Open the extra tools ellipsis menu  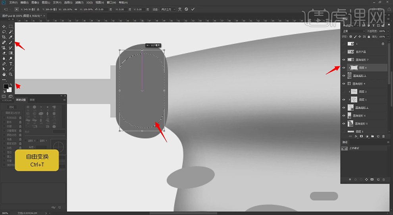click(x=4, y=79)
